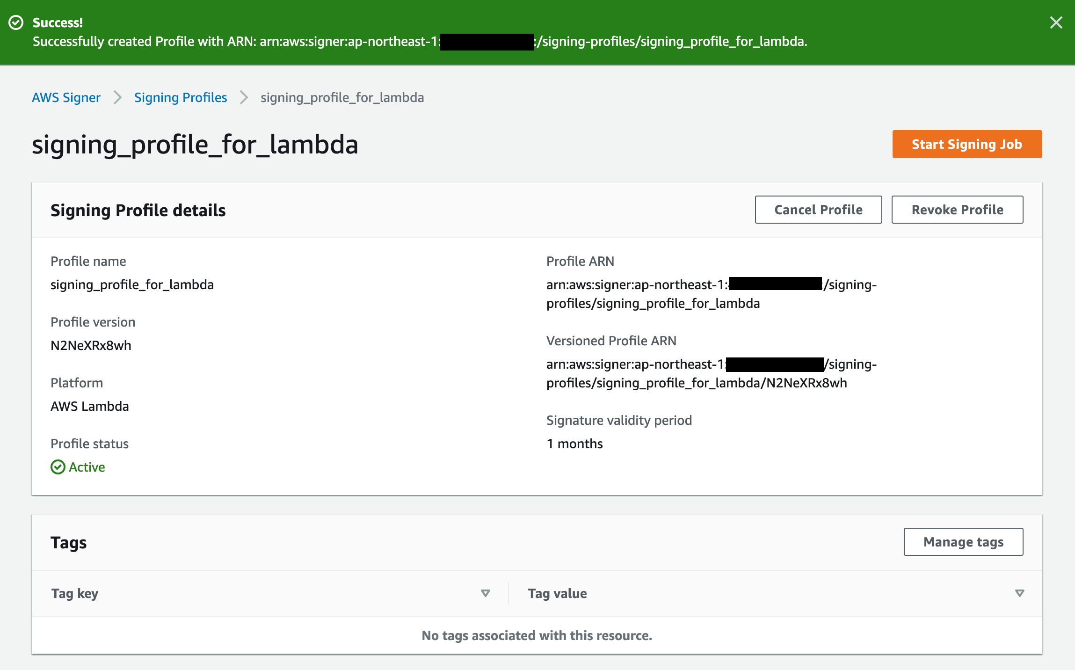
Task: Revoke the signing profile
Action: (957, 210)
